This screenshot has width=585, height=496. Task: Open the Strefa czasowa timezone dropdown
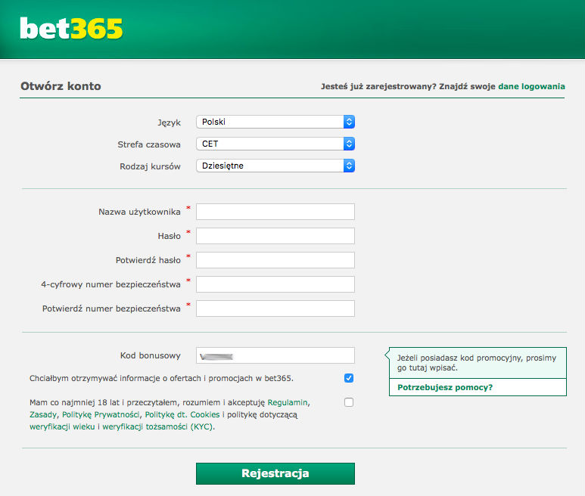(275, 144)
